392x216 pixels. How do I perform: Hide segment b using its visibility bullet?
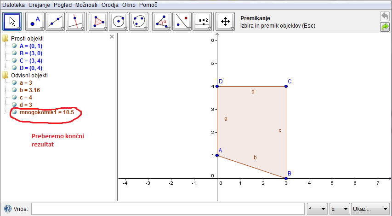14,90
